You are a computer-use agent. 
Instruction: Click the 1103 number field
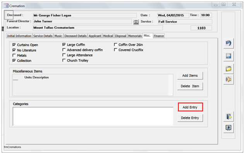(201, 28)
